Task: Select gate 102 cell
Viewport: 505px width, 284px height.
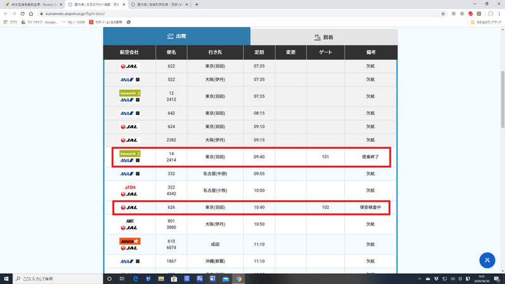Action: [x=325, y=208]
